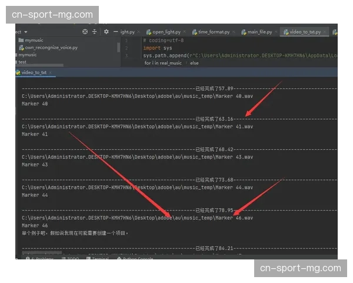353x283 pixels.
Task: Close the video_to_txt run tab
Action: click(51, 73)
